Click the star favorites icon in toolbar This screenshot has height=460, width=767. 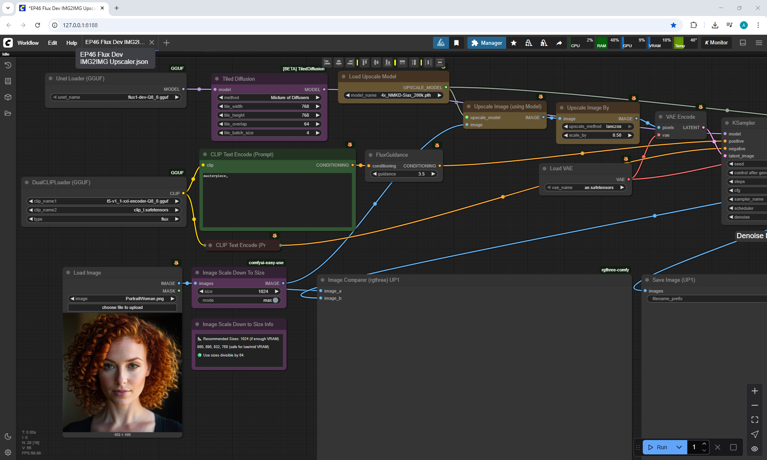coord(514,43)
